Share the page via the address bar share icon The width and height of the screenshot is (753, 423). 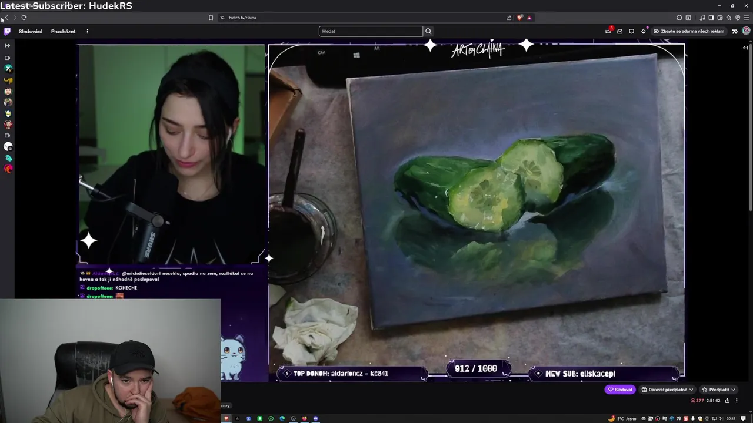(509, 18)
